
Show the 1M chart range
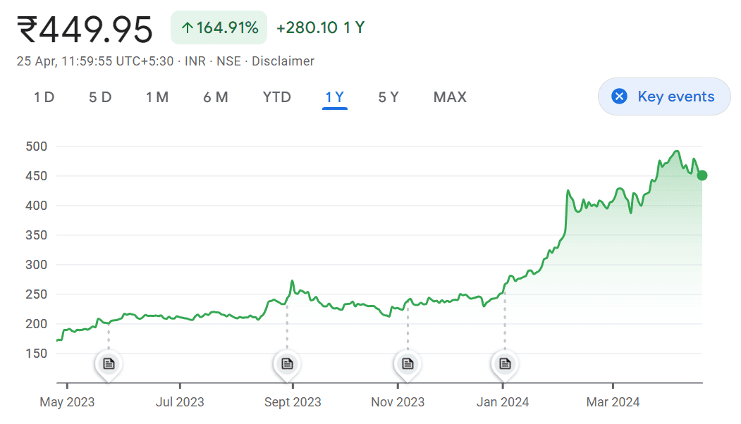(x=157, y=97)
